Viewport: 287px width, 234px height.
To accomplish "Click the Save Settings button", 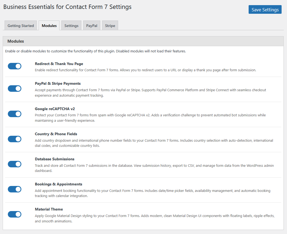I will click(x=265, y=10).
